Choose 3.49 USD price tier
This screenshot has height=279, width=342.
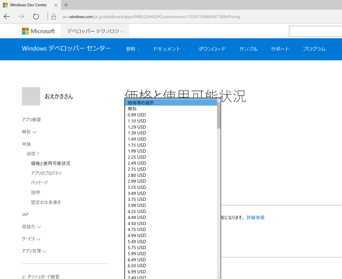pos(171,193)
